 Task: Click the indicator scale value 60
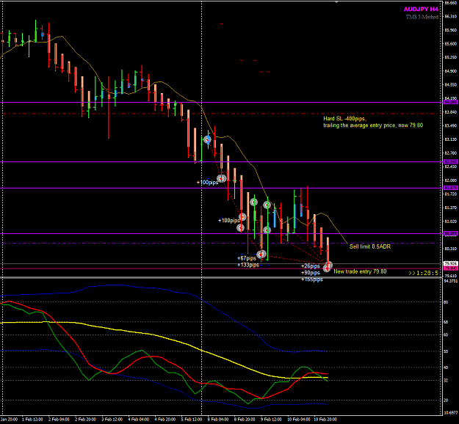click(446, 335)
